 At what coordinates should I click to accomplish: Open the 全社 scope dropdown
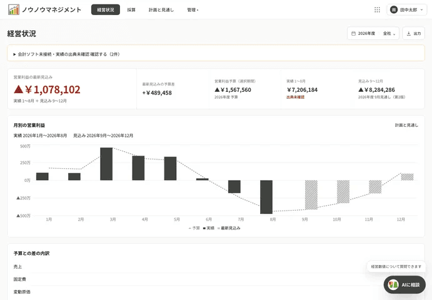pyautogui.click(x=389, y=34)
